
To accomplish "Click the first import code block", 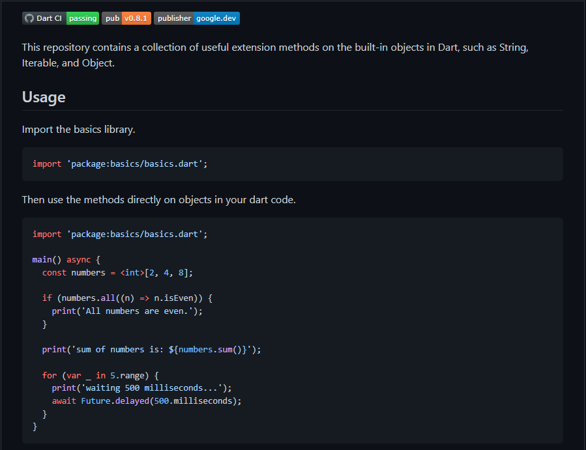I will (x=292, y=164).
